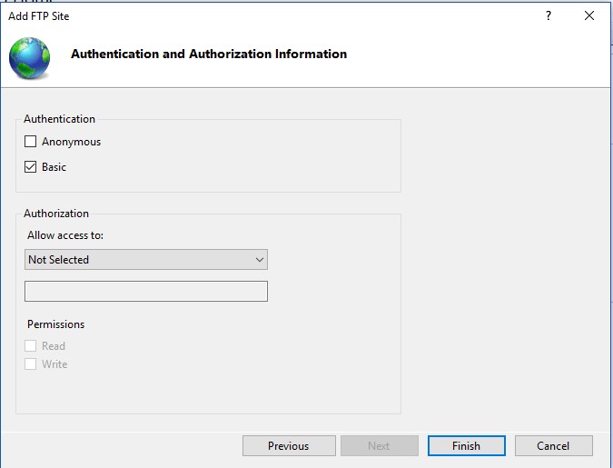Click the Add FTP Site title text
The height and width of the screenshot is (468, 613).
tap(39, 16)
